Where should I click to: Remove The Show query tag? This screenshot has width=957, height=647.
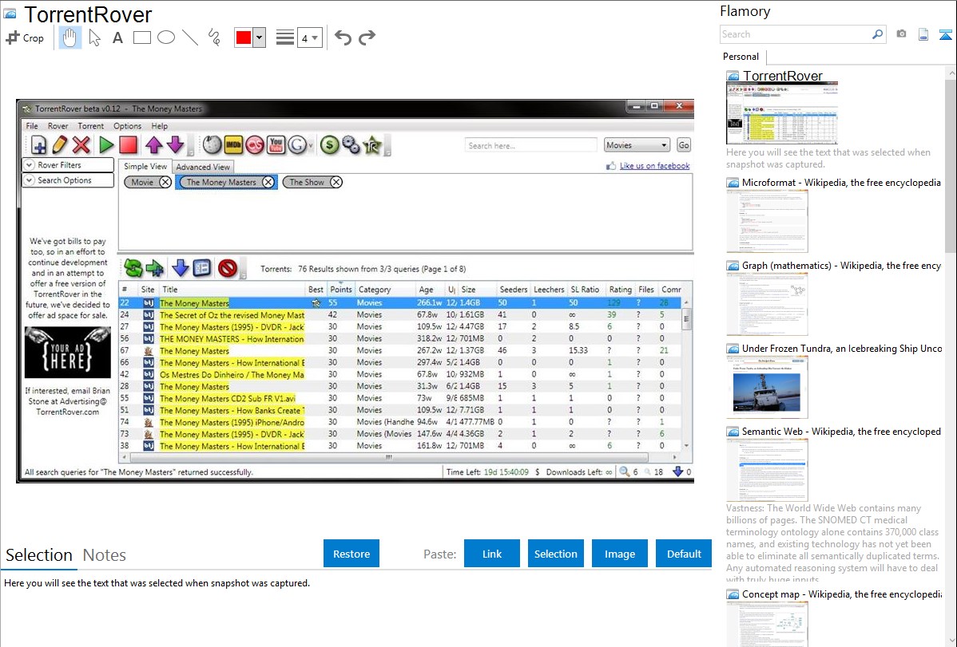coord(336,183)
